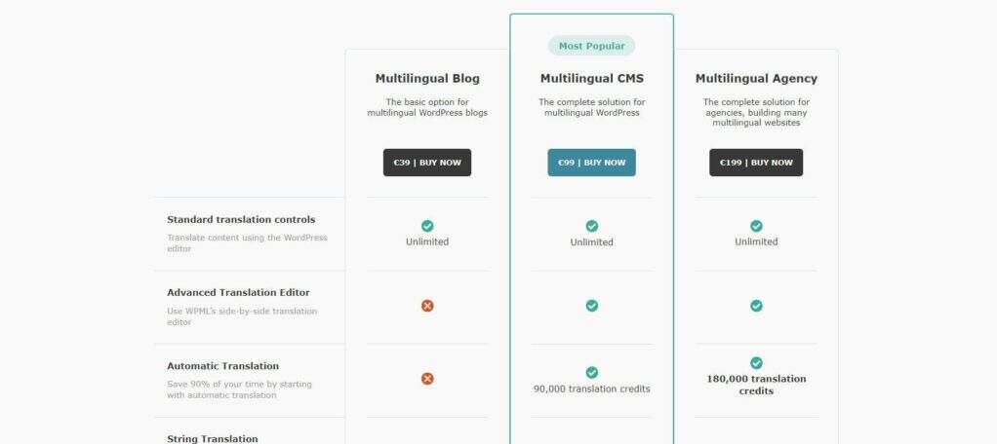This screenshot has width=997, height=444.
Task: Click Blog plan's Advanced Translation Editor red X
Action: click(x=427, y=306)
